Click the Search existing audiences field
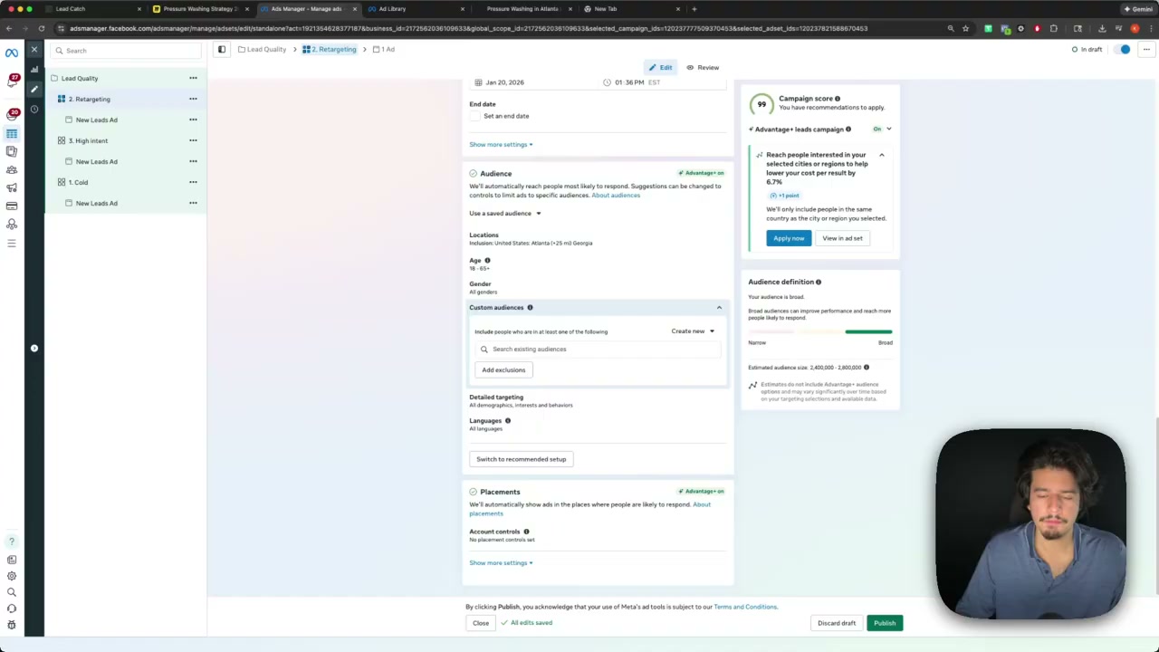 click(598, 349)
